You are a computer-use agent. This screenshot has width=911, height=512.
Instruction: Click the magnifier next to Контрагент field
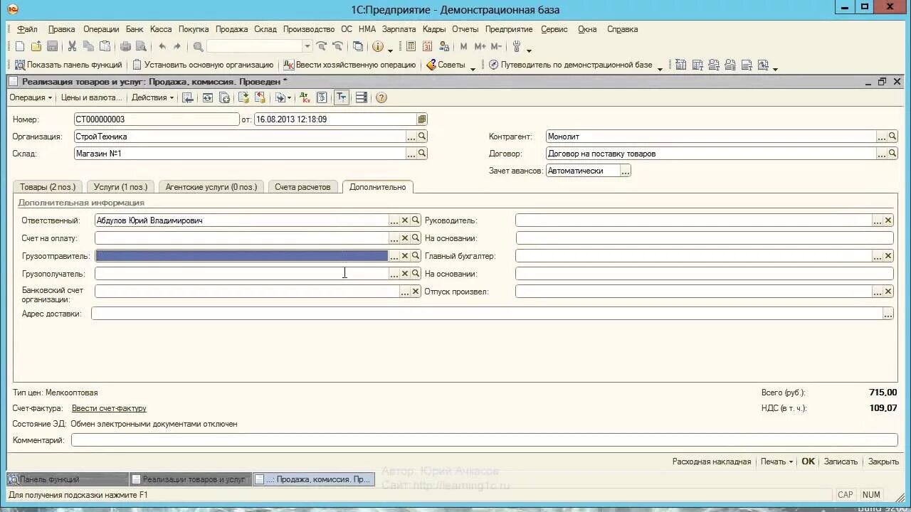tap(892, 136)
